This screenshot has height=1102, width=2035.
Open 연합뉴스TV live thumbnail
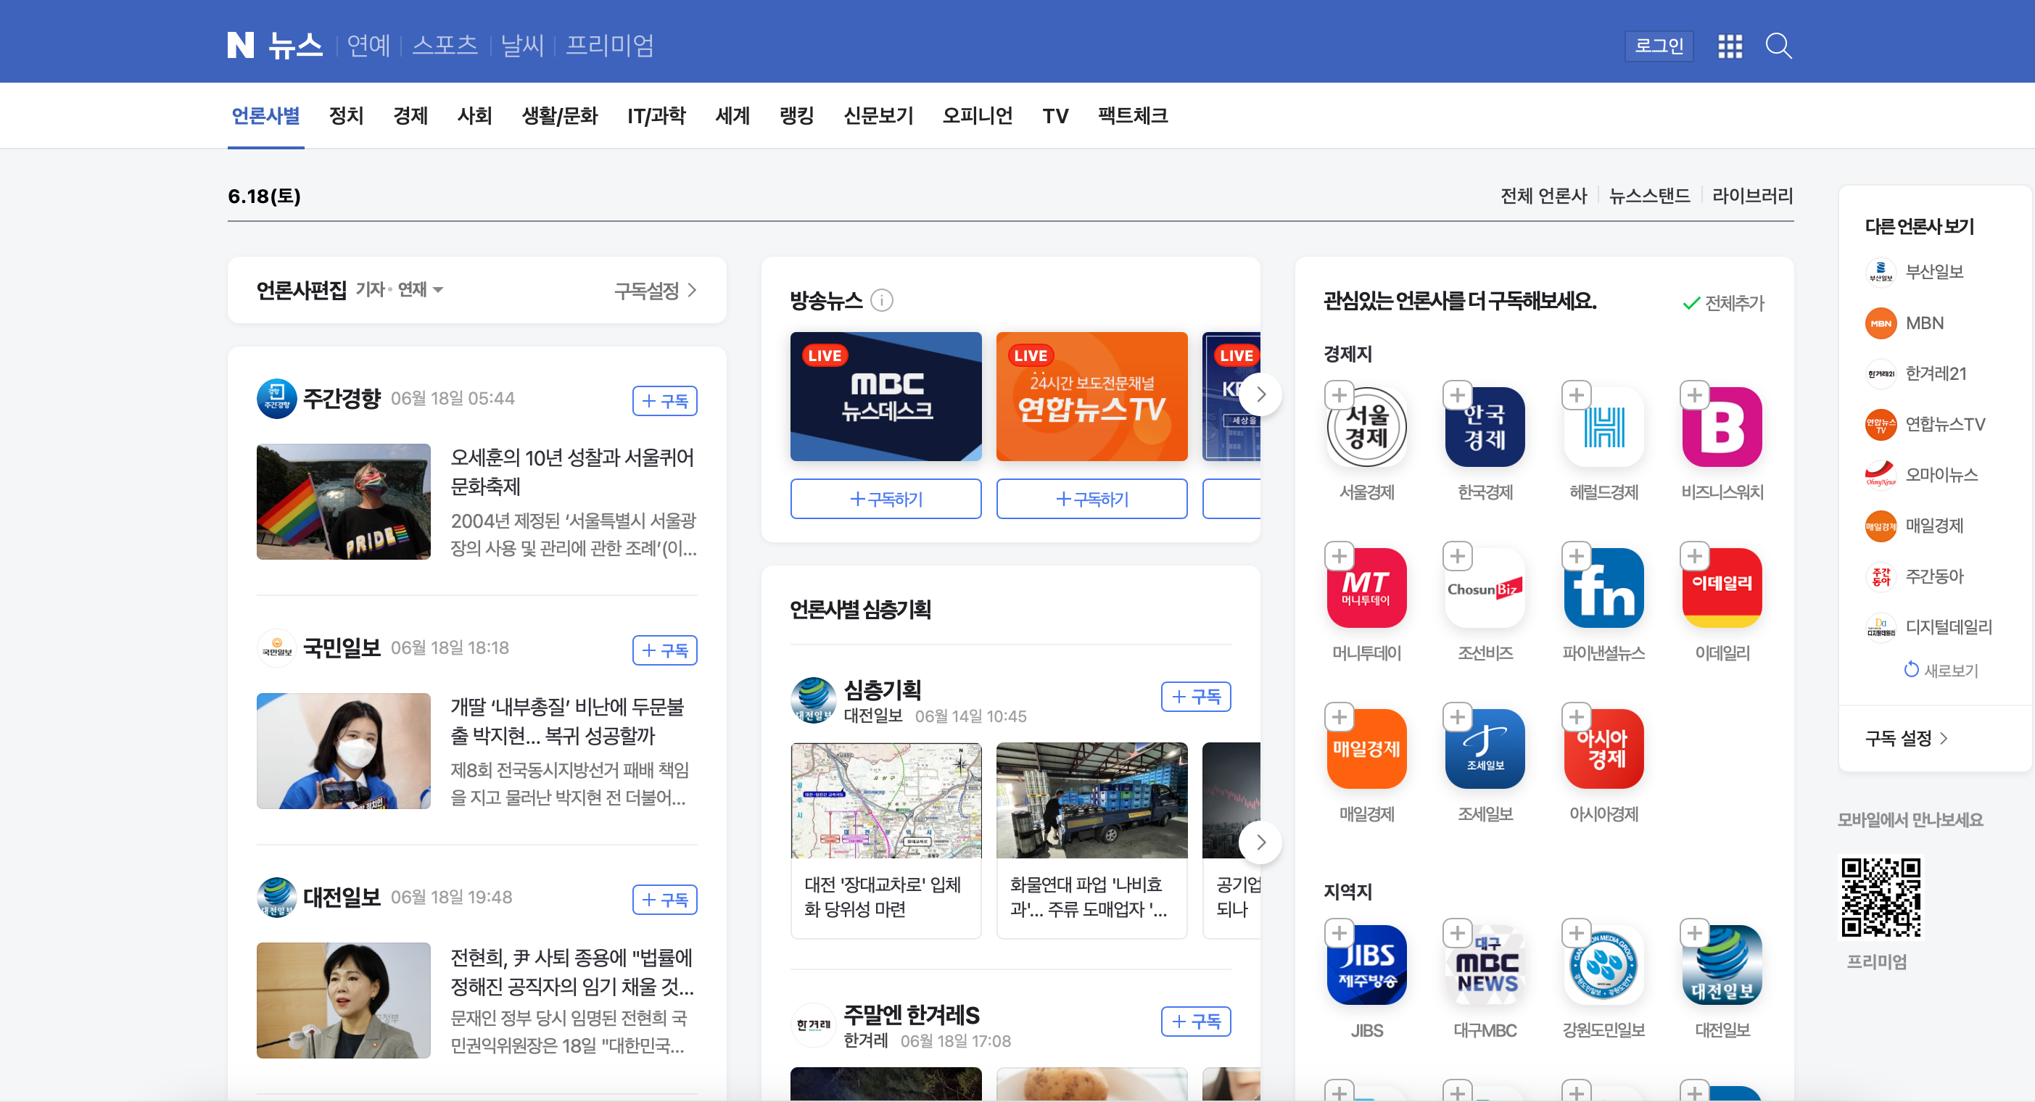coord(1091,397)
